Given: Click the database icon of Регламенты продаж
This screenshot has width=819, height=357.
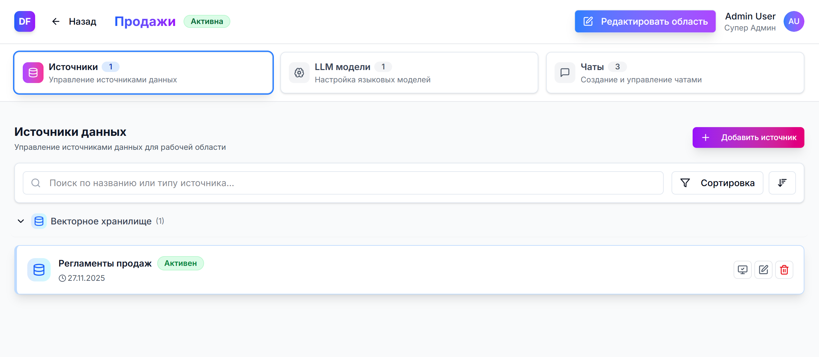Looking at the screenshot, I should tap(39, 270).
